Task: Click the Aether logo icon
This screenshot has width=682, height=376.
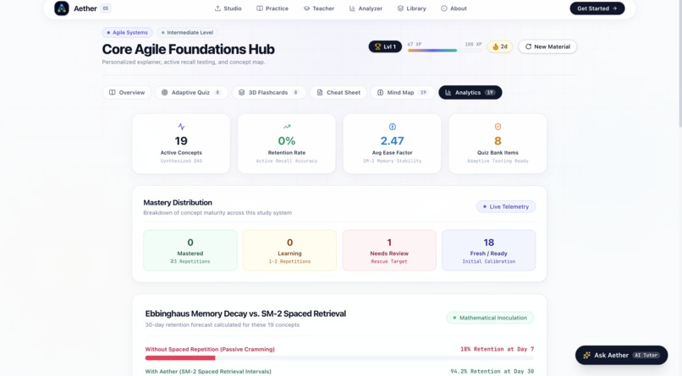Action: click(62, 8)
